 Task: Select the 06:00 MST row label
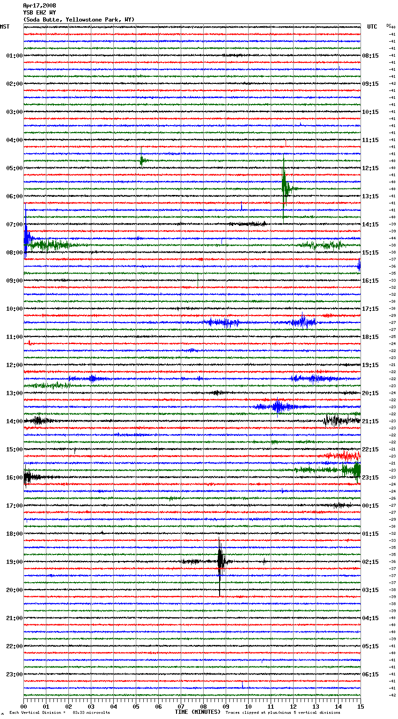[x=15, y=196]
